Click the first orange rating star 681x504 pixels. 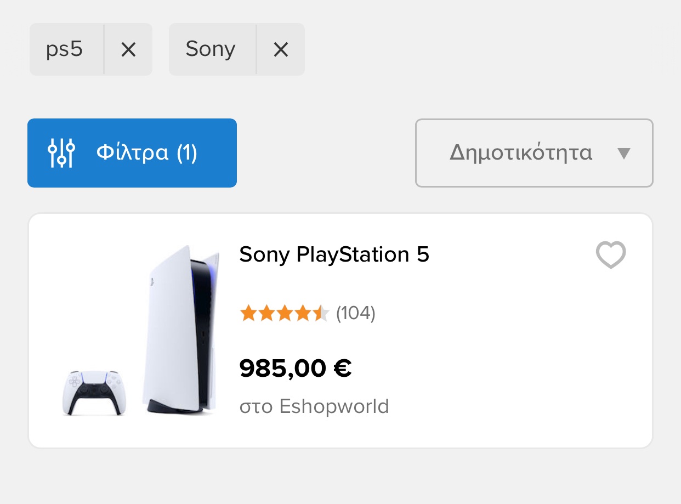pyautogui.click(x=248, y=314)
